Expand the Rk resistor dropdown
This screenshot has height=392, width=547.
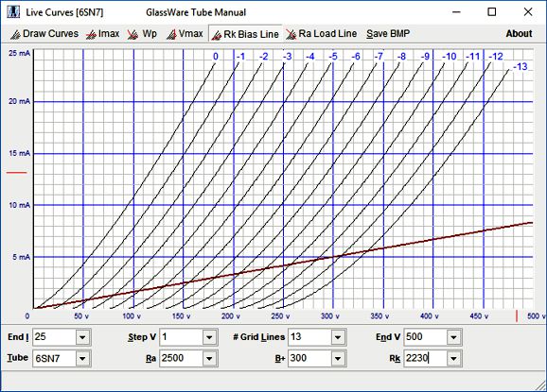[x=453, y=358]
